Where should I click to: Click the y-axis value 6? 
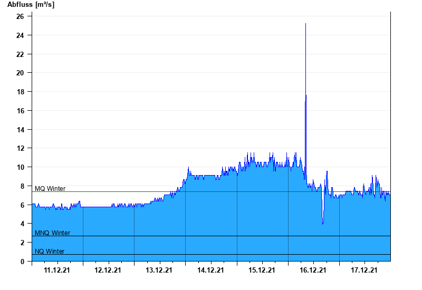(x=22, y=205)
